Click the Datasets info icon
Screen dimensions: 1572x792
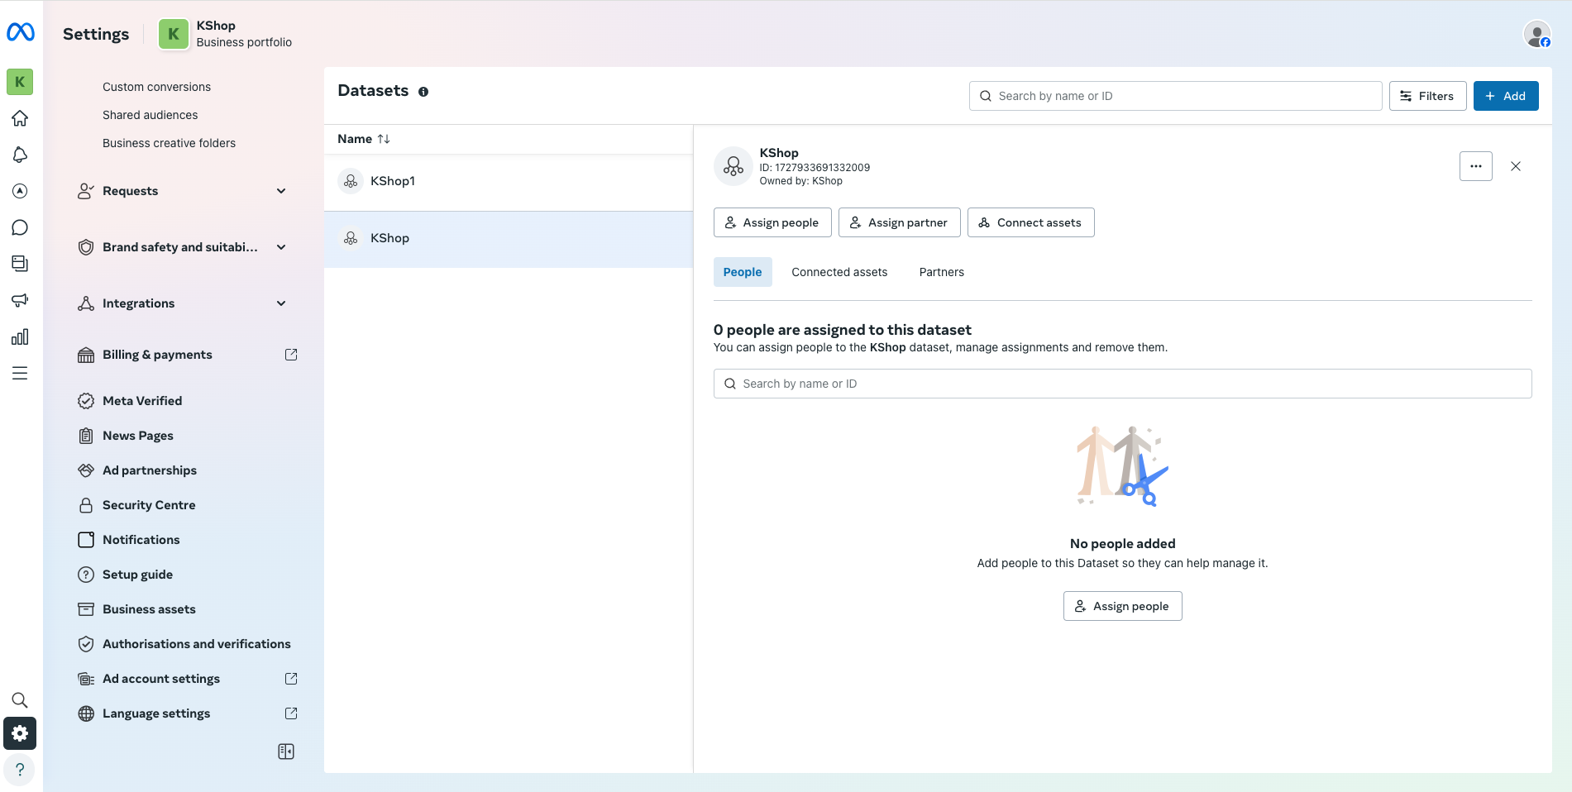click(423, 92)
